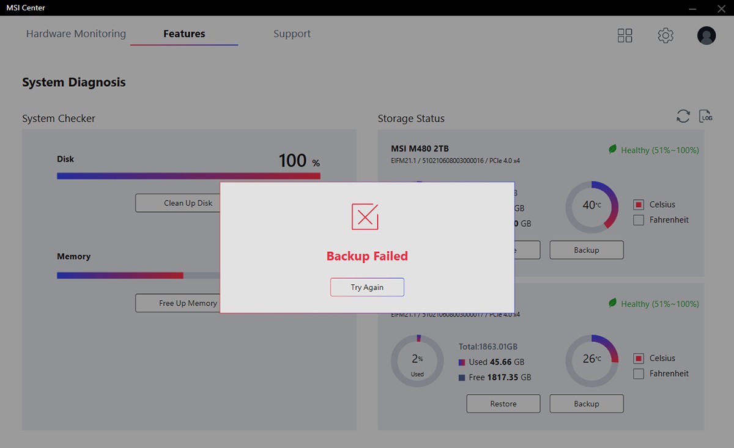Refresh storage status with the reload icon
734x448 pixels.
click(x=683, y=116)
